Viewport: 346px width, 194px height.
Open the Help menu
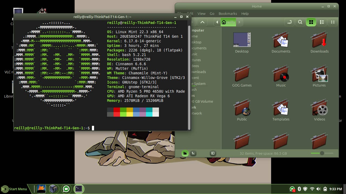(245, 13)
